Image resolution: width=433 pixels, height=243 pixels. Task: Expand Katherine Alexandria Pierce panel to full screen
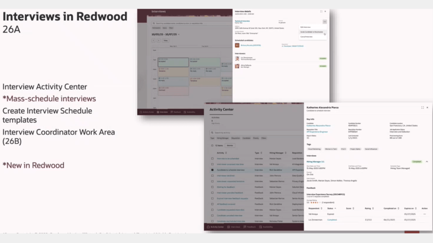(422, 108)
